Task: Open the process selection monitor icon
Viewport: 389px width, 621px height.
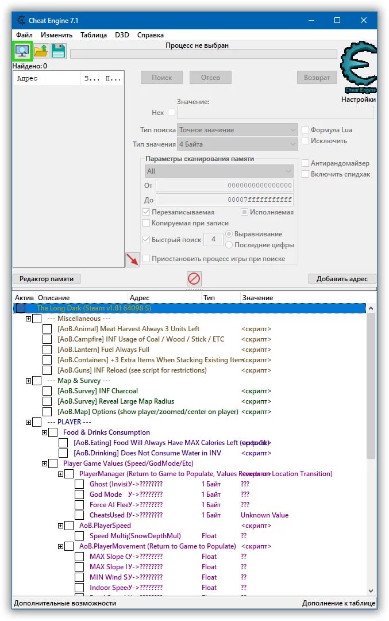Action: pos(22,51)
